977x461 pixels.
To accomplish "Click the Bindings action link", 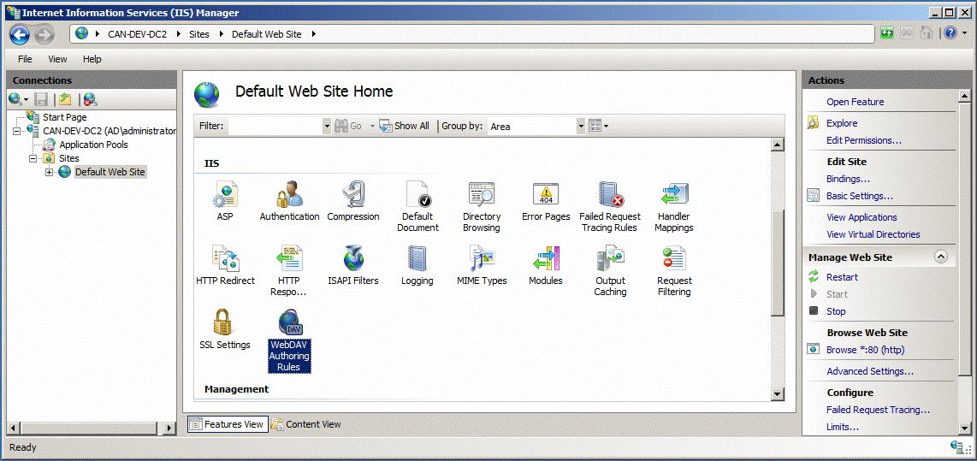I will [x=848, y=179].
